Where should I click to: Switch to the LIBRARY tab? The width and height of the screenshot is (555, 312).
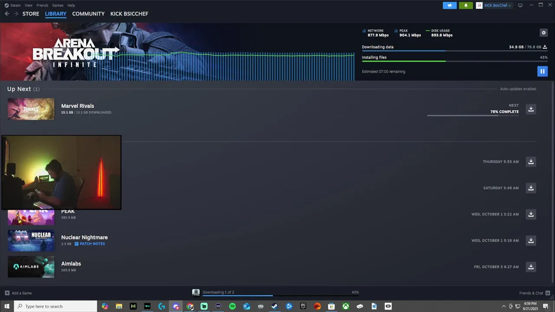click(55, 14)
